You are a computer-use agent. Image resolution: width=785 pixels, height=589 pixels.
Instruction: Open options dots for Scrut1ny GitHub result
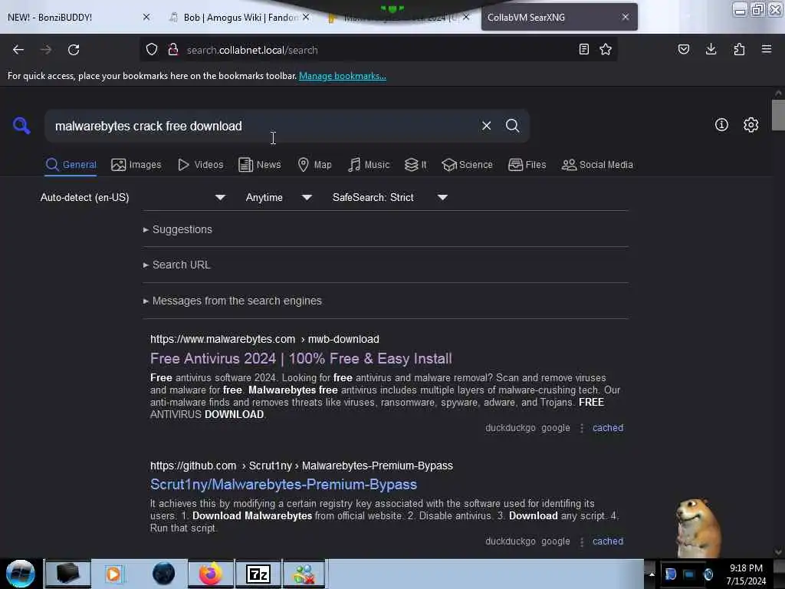pyautogui.click(x=582, y=541)
